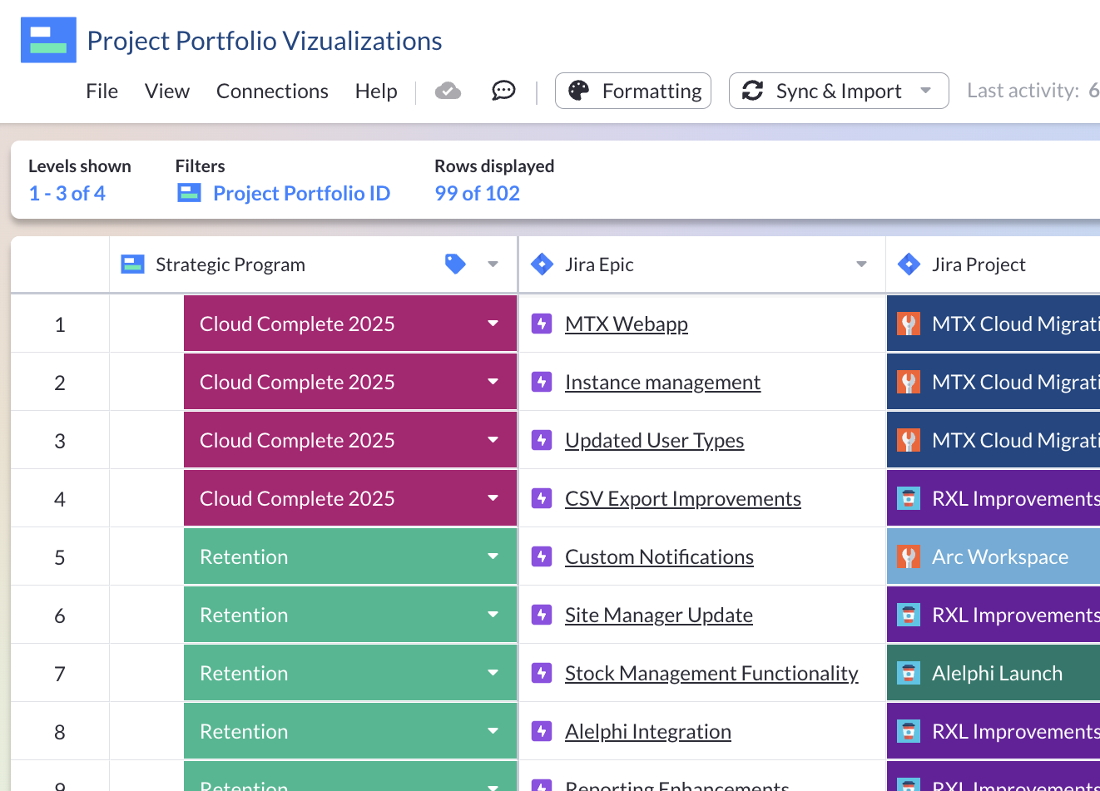Open the Instance management epic link
Viewport: 1100px width, 791px height.
662,382
